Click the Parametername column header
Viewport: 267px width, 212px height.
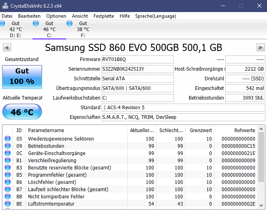(x=76, y=130)
